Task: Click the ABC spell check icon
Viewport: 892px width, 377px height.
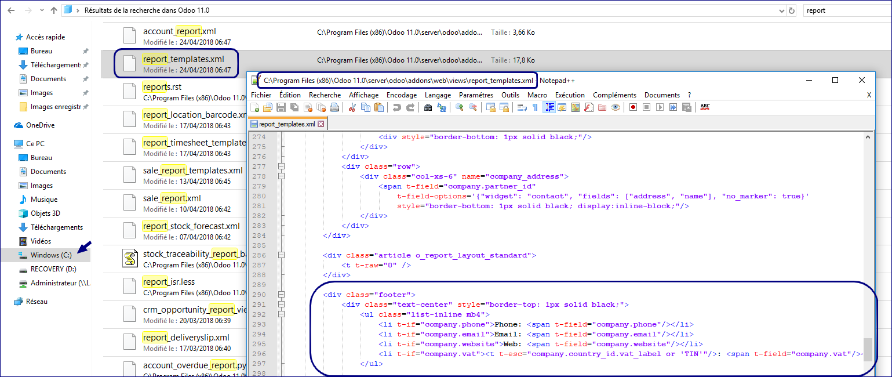Action: tap(705, 107)
